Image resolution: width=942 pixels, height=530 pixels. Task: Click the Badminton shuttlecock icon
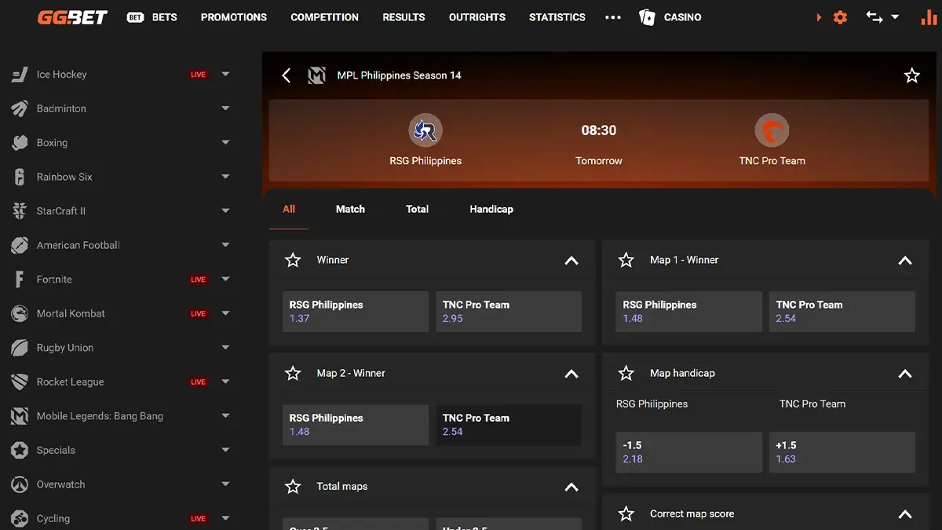(x=20, y=108)
